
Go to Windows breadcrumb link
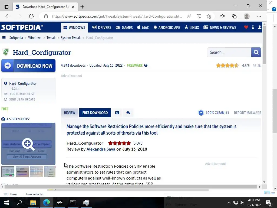click(x=35, y=38)
